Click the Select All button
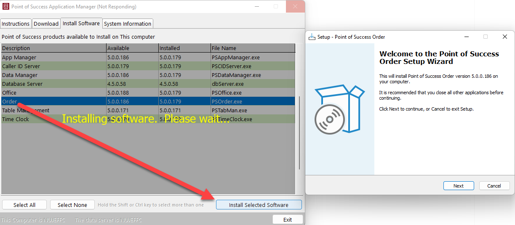 click(24, 205)
